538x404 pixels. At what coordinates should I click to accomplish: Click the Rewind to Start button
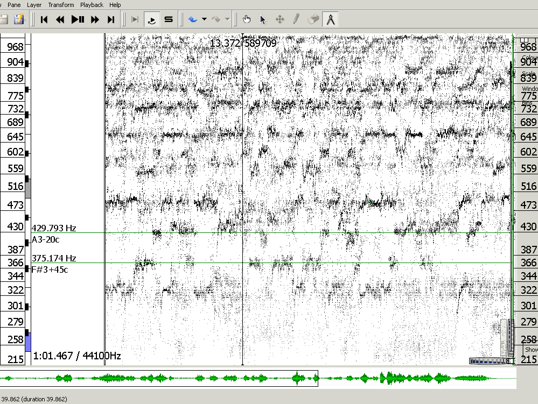44,20
